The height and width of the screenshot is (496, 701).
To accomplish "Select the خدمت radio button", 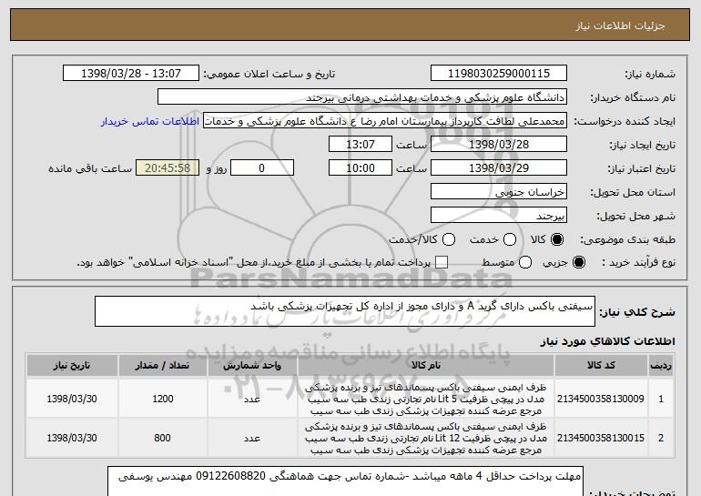I will point(510,239).
